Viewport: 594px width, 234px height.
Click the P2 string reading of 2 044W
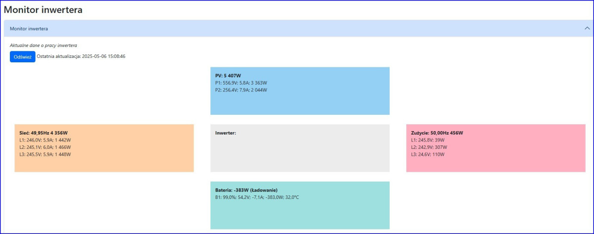click(241, 90)
